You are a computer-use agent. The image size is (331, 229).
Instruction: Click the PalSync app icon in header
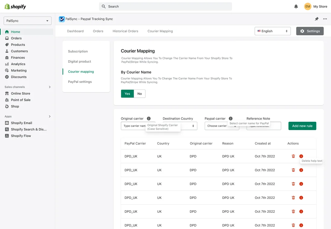point(62,19)
